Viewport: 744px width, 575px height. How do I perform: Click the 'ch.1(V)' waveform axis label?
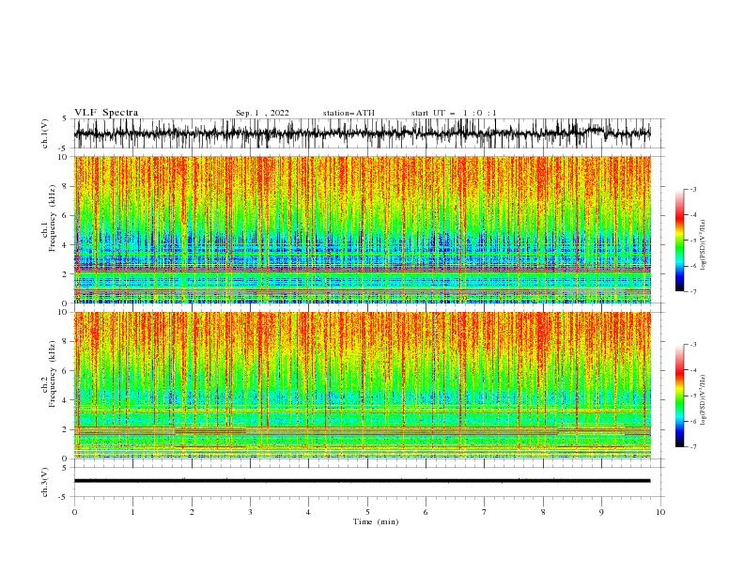(x=45, y=133)
